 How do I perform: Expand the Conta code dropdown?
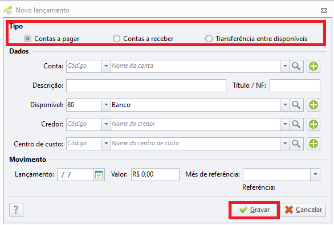click(106, 66)
